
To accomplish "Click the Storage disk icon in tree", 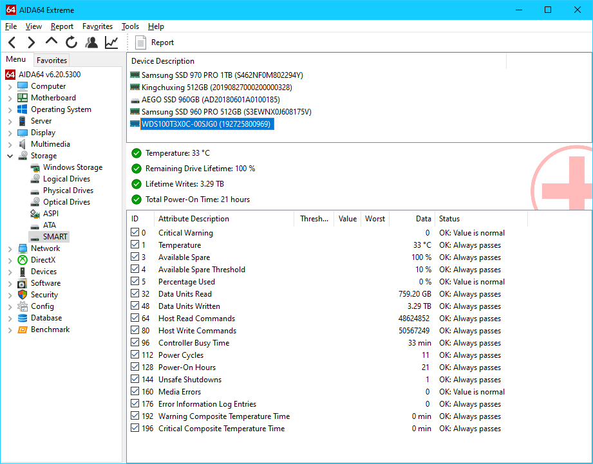I will (x=23, y=156).
